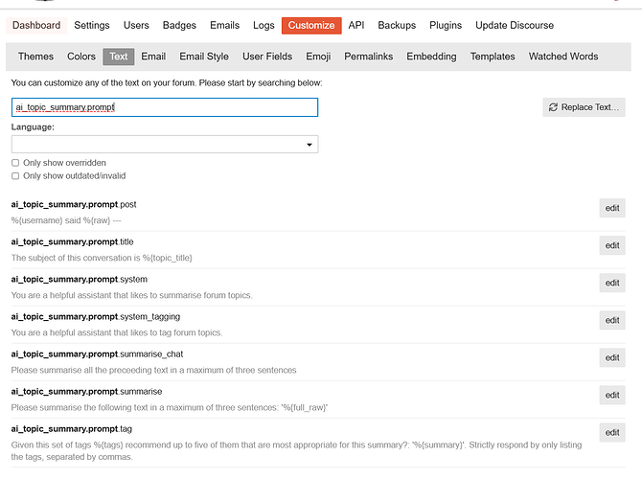Screen dimensions: 642x479
Task: Open the Email Style sub-tab
Action: pyautogui.click(x=204, y=57)
